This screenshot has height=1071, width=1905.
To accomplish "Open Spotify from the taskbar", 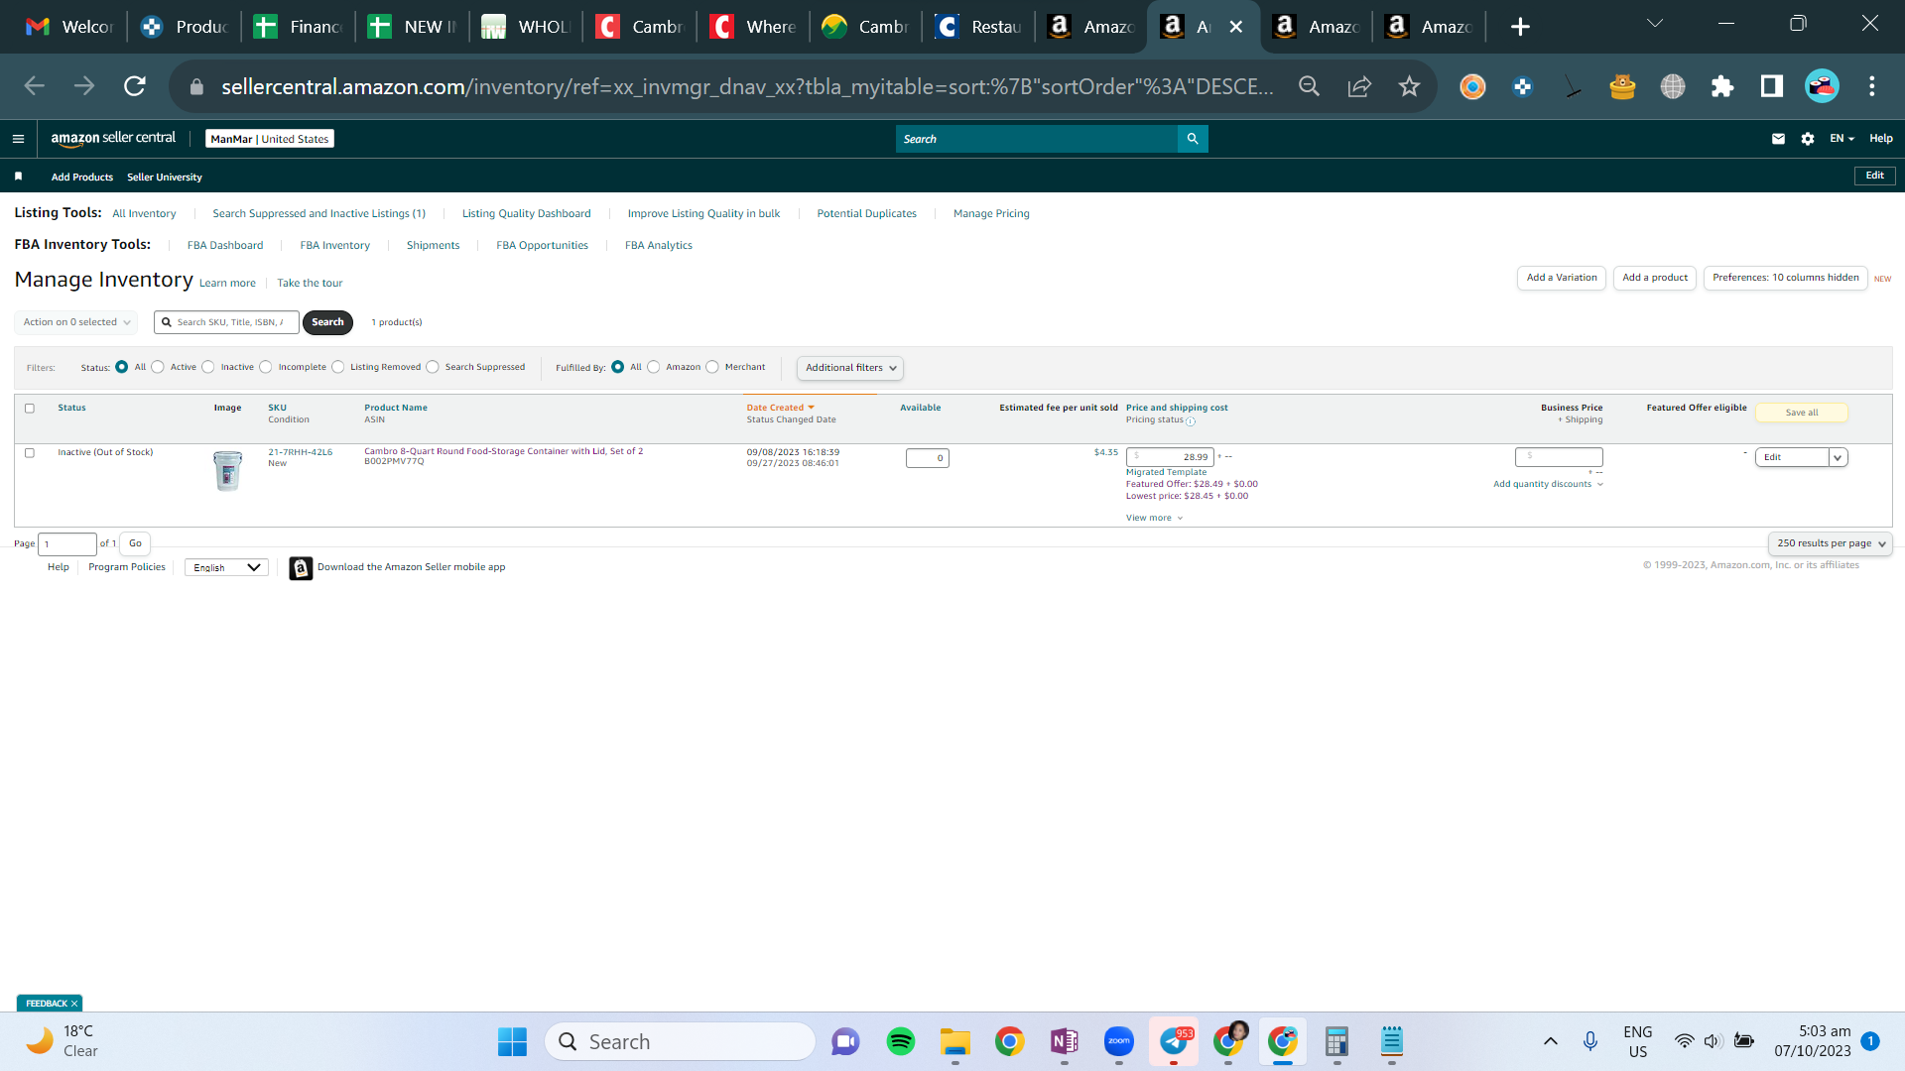I will click(901, 1041).
